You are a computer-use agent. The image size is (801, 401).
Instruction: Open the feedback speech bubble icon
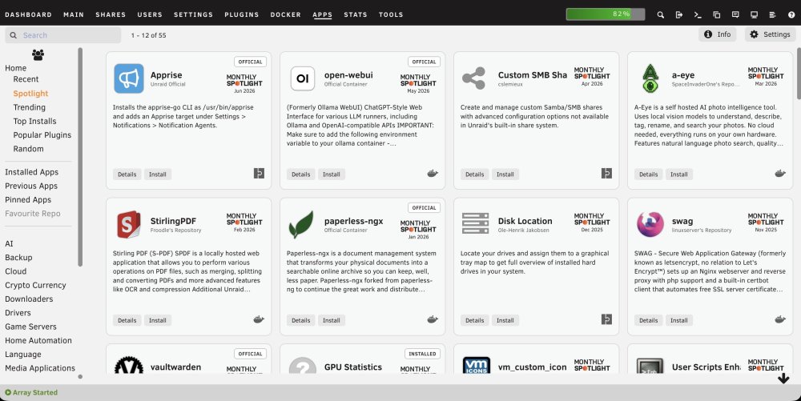tap(735, 14)
